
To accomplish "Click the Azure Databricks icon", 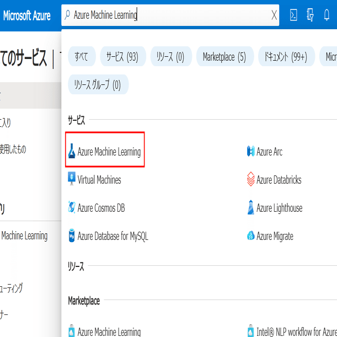I will [x=250, y=179].
